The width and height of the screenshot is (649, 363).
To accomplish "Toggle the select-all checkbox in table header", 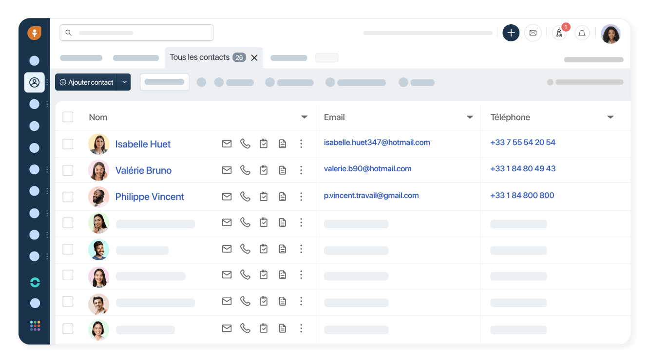I will click(68, 117).
